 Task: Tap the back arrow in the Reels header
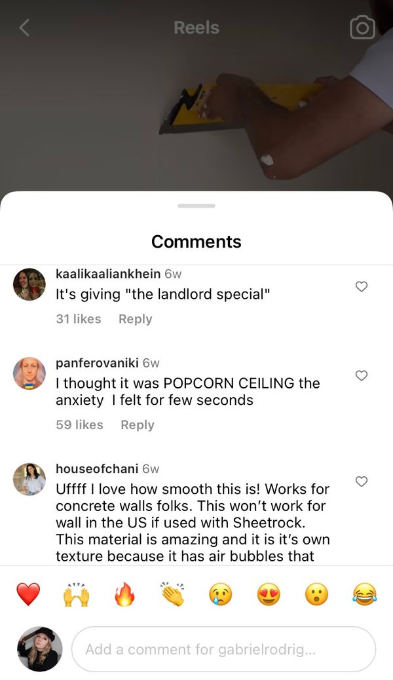pyautogui.click(x=24, y=28)
